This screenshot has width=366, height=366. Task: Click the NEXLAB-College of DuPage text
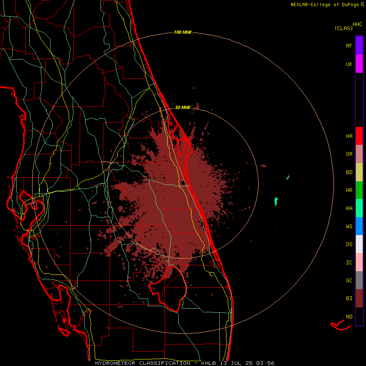[x=325, y=4]
